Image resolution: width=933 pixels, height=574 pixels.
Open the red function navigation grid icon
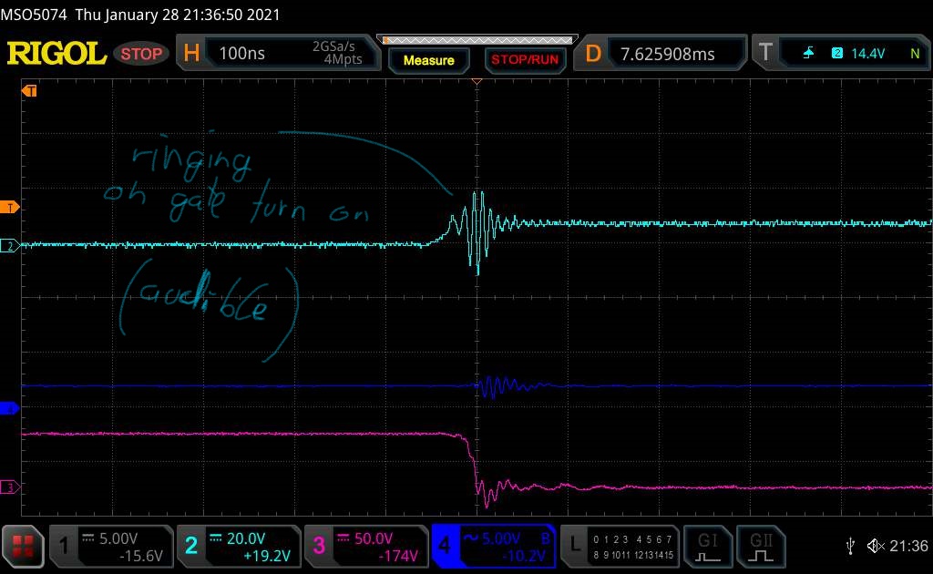point(23,546)
